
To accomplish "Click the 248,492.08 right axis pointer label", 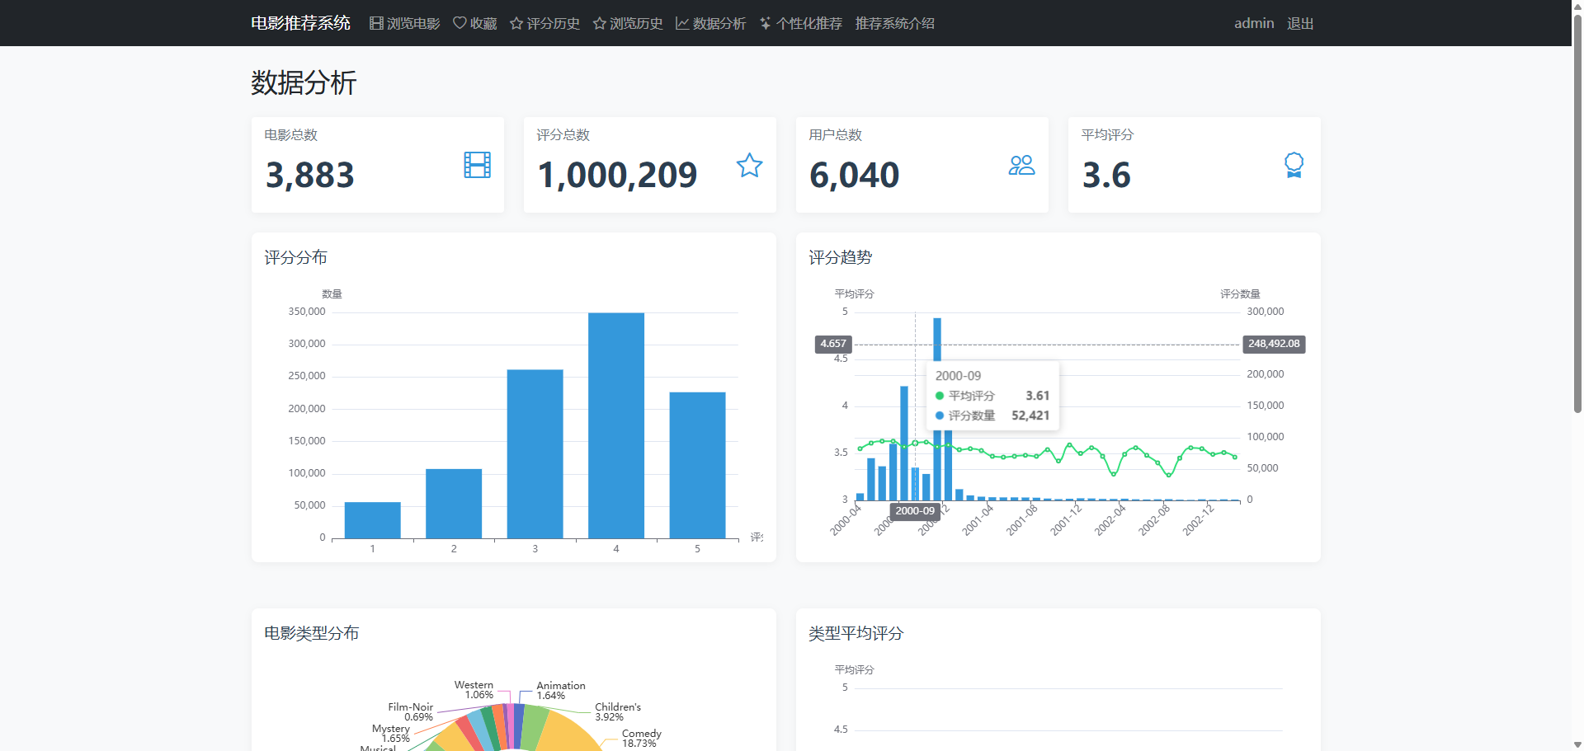I will pos(1274,344).
